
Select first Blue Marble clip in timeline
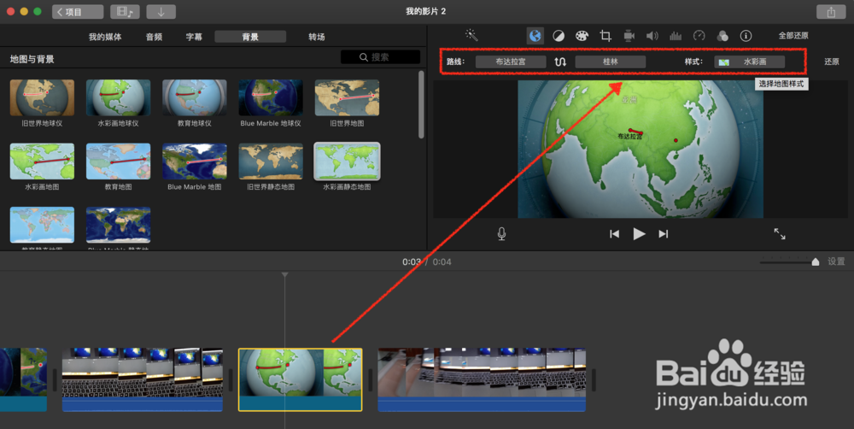pyautogui.click(x=23, y=379)
